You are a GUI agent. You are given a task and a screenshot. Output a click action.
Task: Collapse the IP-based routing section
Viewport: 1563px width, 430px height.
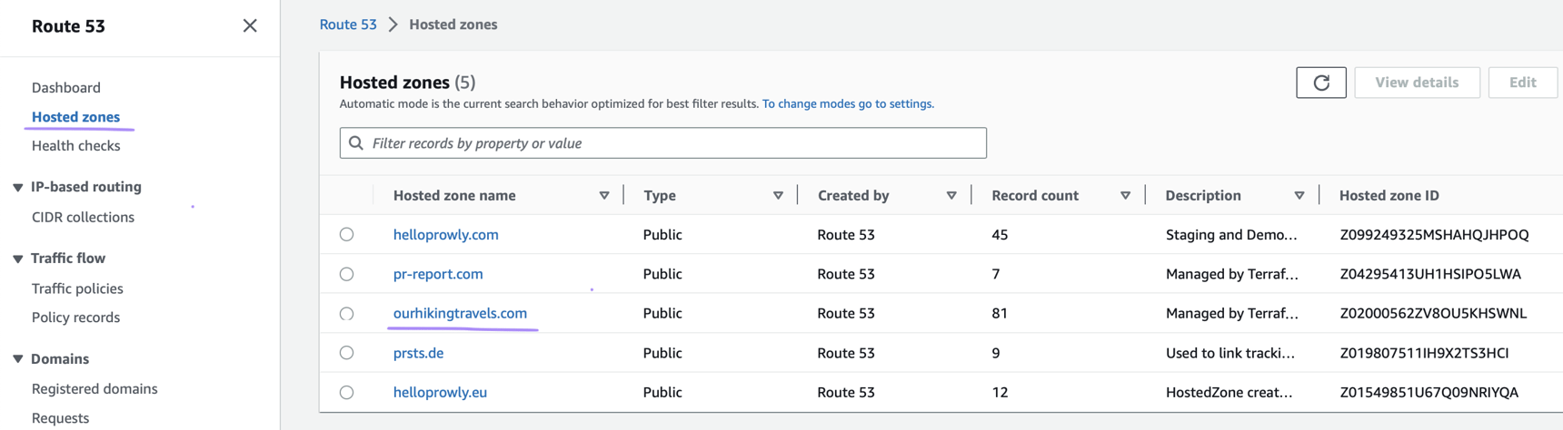(17, 188)
